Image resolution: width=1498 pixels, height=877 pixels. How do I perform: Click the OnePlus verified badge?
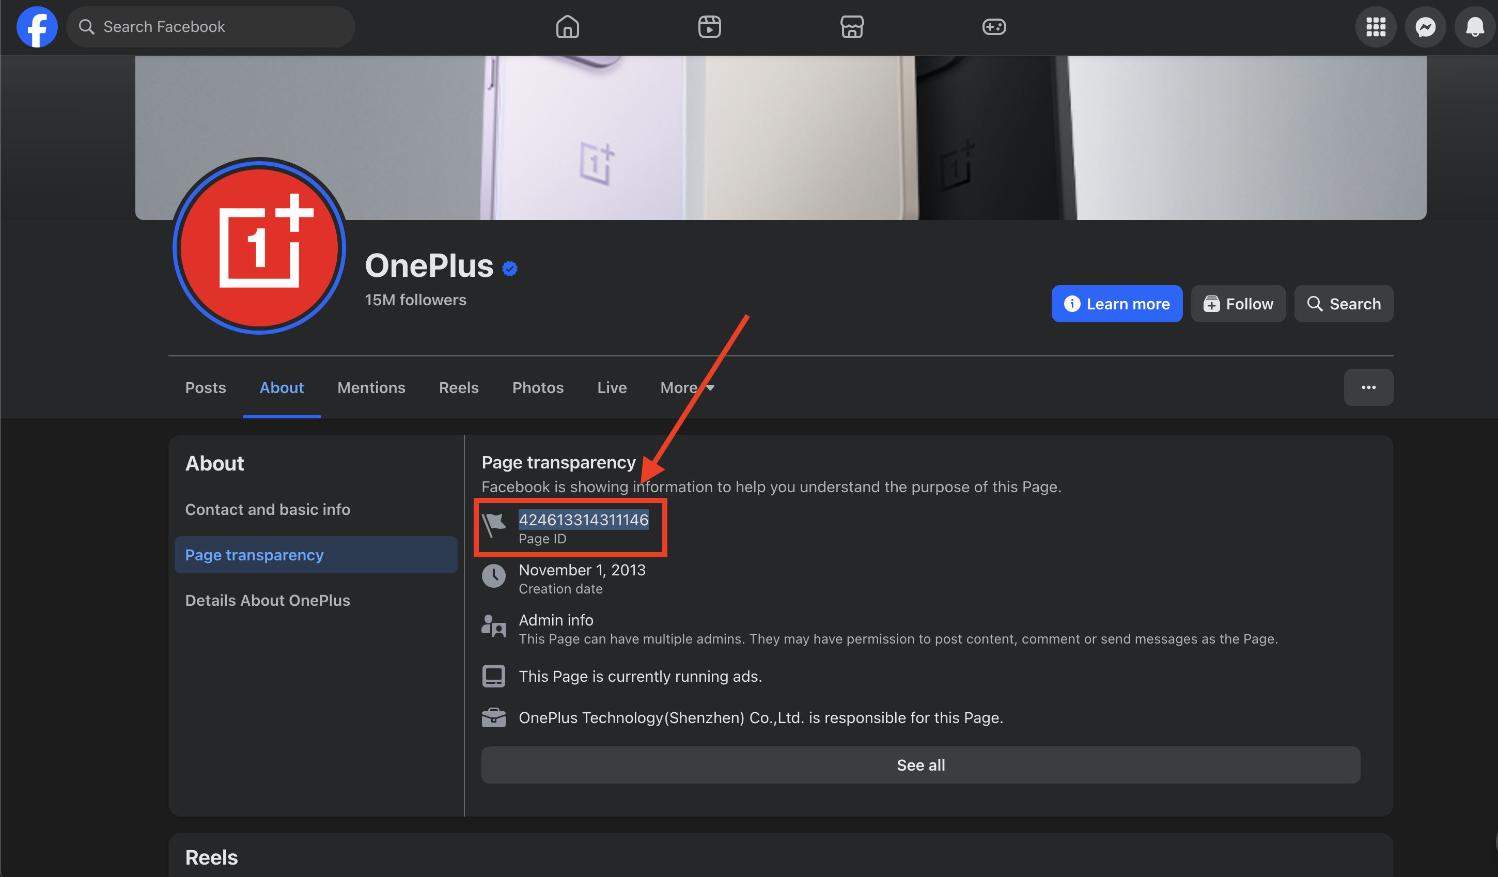pos(509,269)
